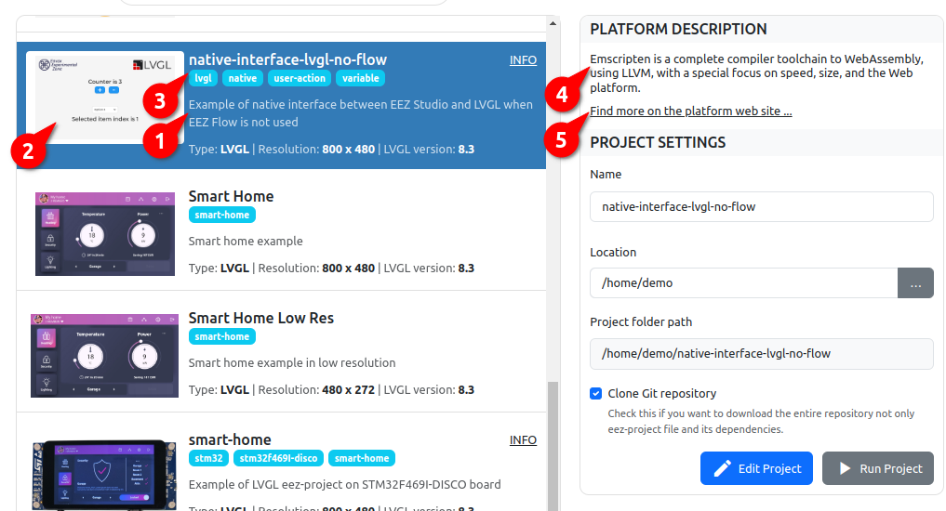946x511 pixels.
Task: Click 'Smart home example in low resolution' description
Action: pos(292,362)
